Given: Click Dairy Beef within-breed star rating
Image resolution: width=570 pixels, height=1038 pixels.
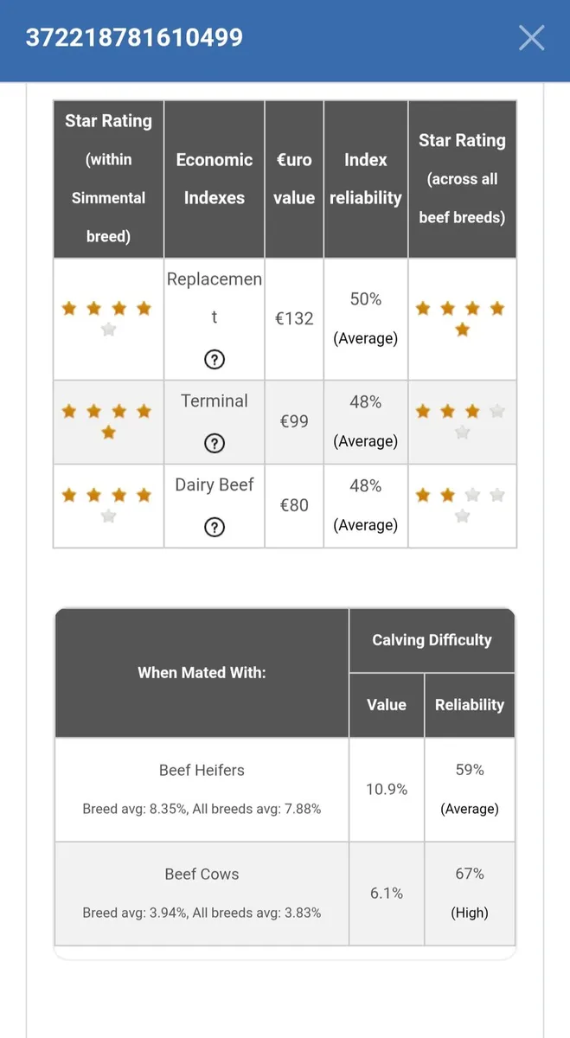Looking at the screenshot, I should pyautogui.click(x=107, y=505).
